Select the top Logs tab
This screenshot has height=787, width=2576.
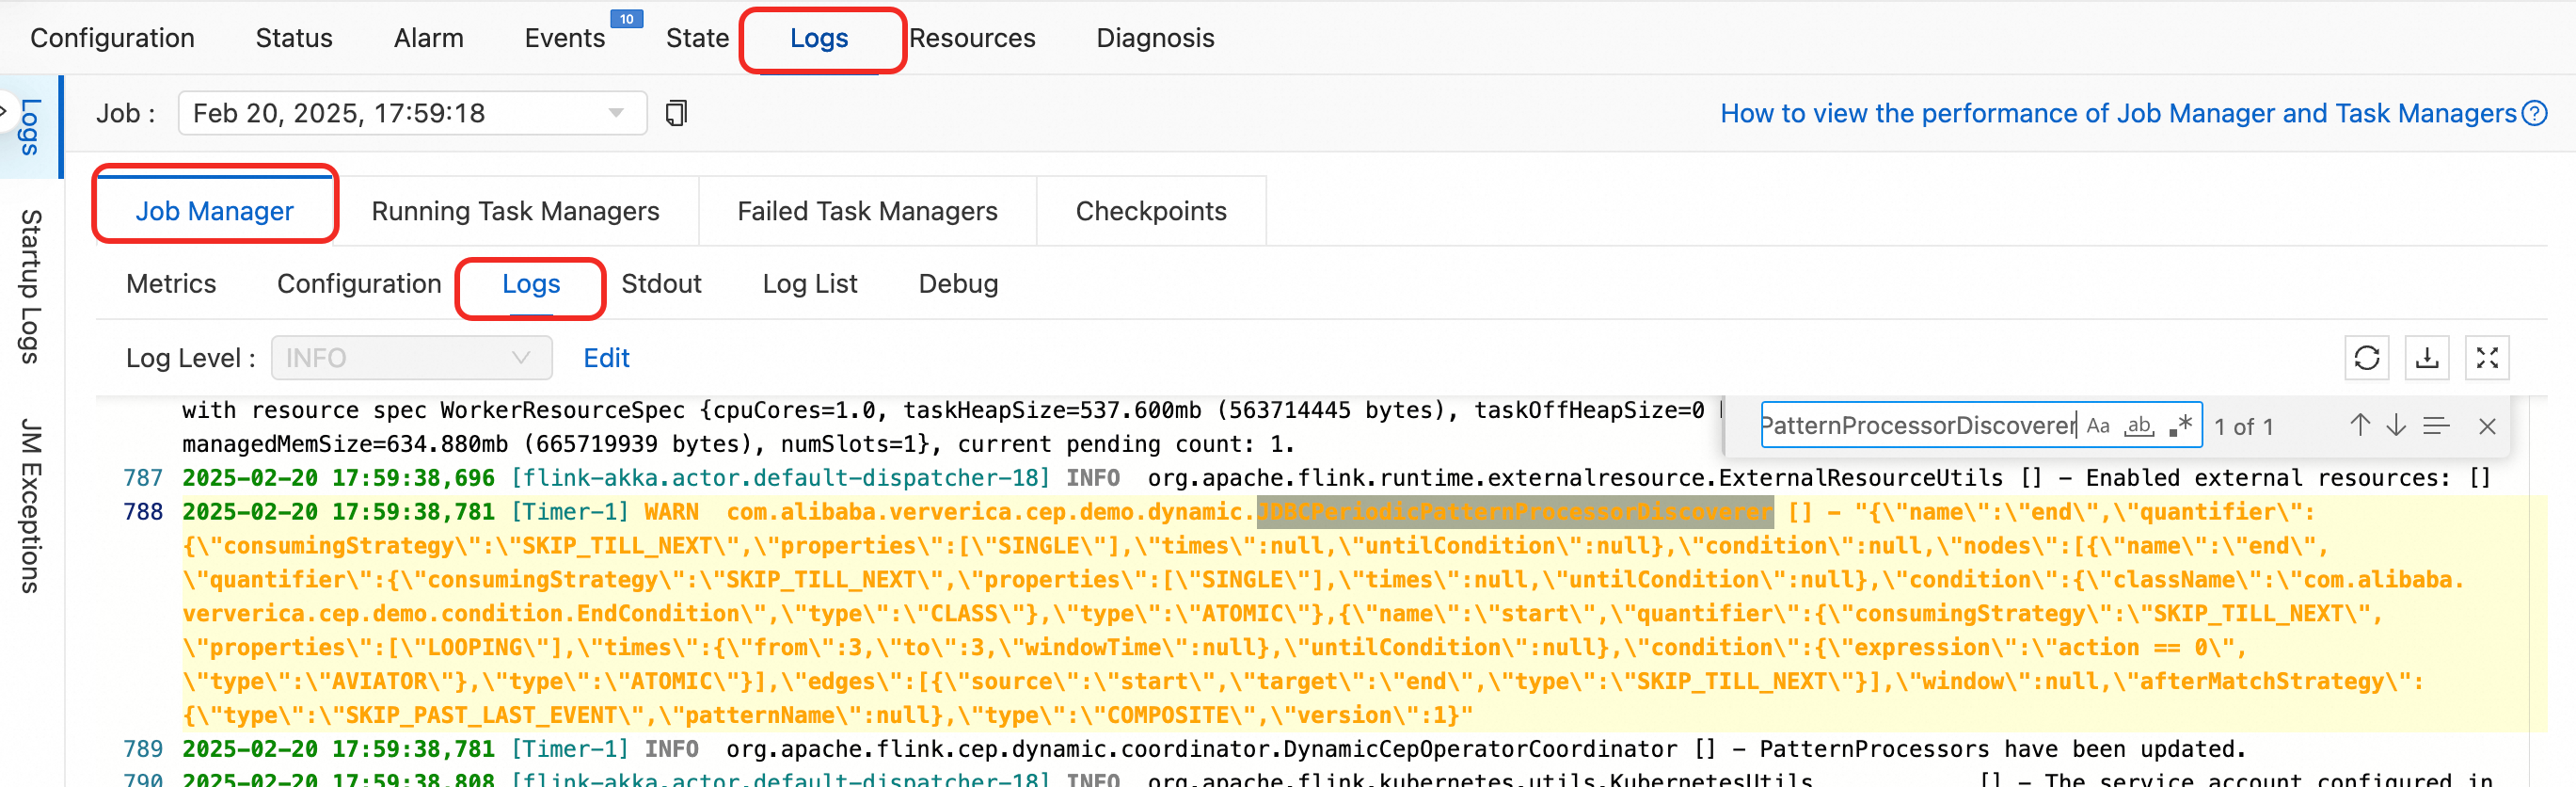tap(819, 38)
